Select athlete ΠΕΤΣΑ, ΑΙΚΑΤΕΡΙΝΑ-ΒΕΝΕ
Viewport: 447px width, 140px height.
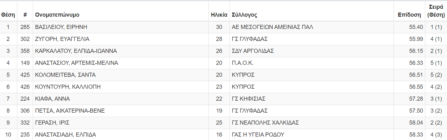70,111
